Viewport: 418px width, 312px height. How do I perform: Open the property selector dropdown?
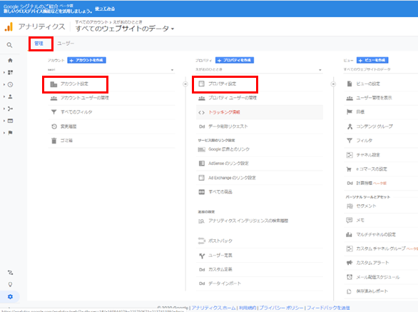(x=259, y=70)
